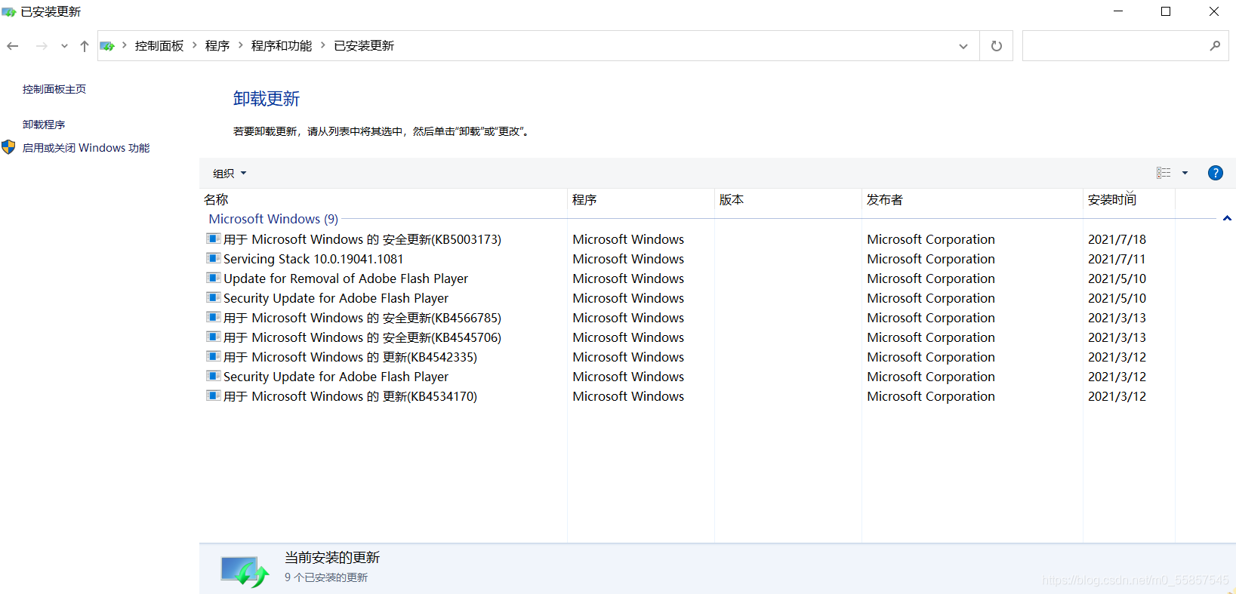Click the forward navigation arrow
The image size is (1236, 594).
[x=42, y=46]
